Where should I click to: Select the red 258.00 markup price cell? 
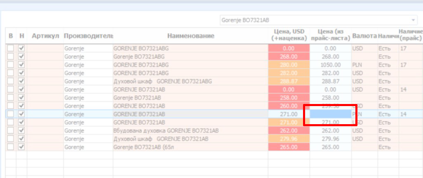[x=289, y=97]
